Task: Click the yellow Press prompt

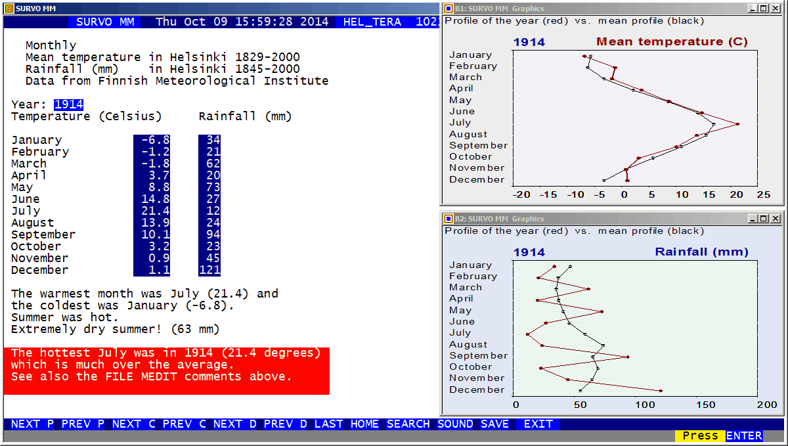Action: tap(700, 435)
